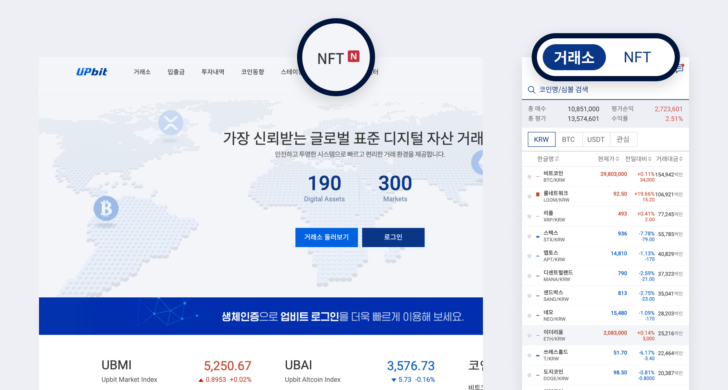Click the 평가손익 value 2,723,601

point(669,109)
